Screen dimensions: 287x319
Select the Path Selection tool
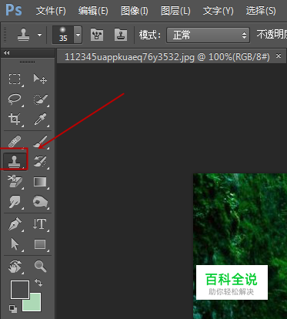pos(15,244)
